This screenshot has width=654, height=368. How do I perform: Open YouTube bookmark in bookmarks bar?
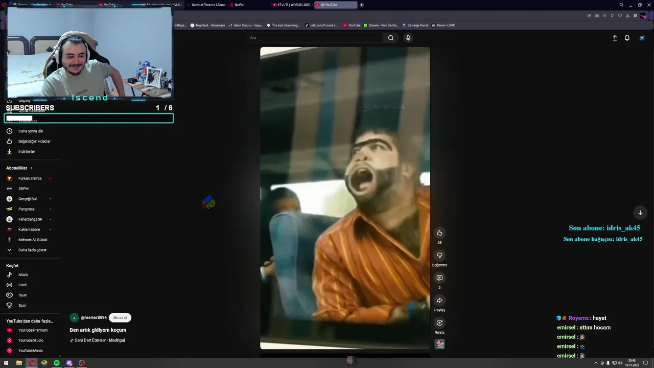pos(352,25)
